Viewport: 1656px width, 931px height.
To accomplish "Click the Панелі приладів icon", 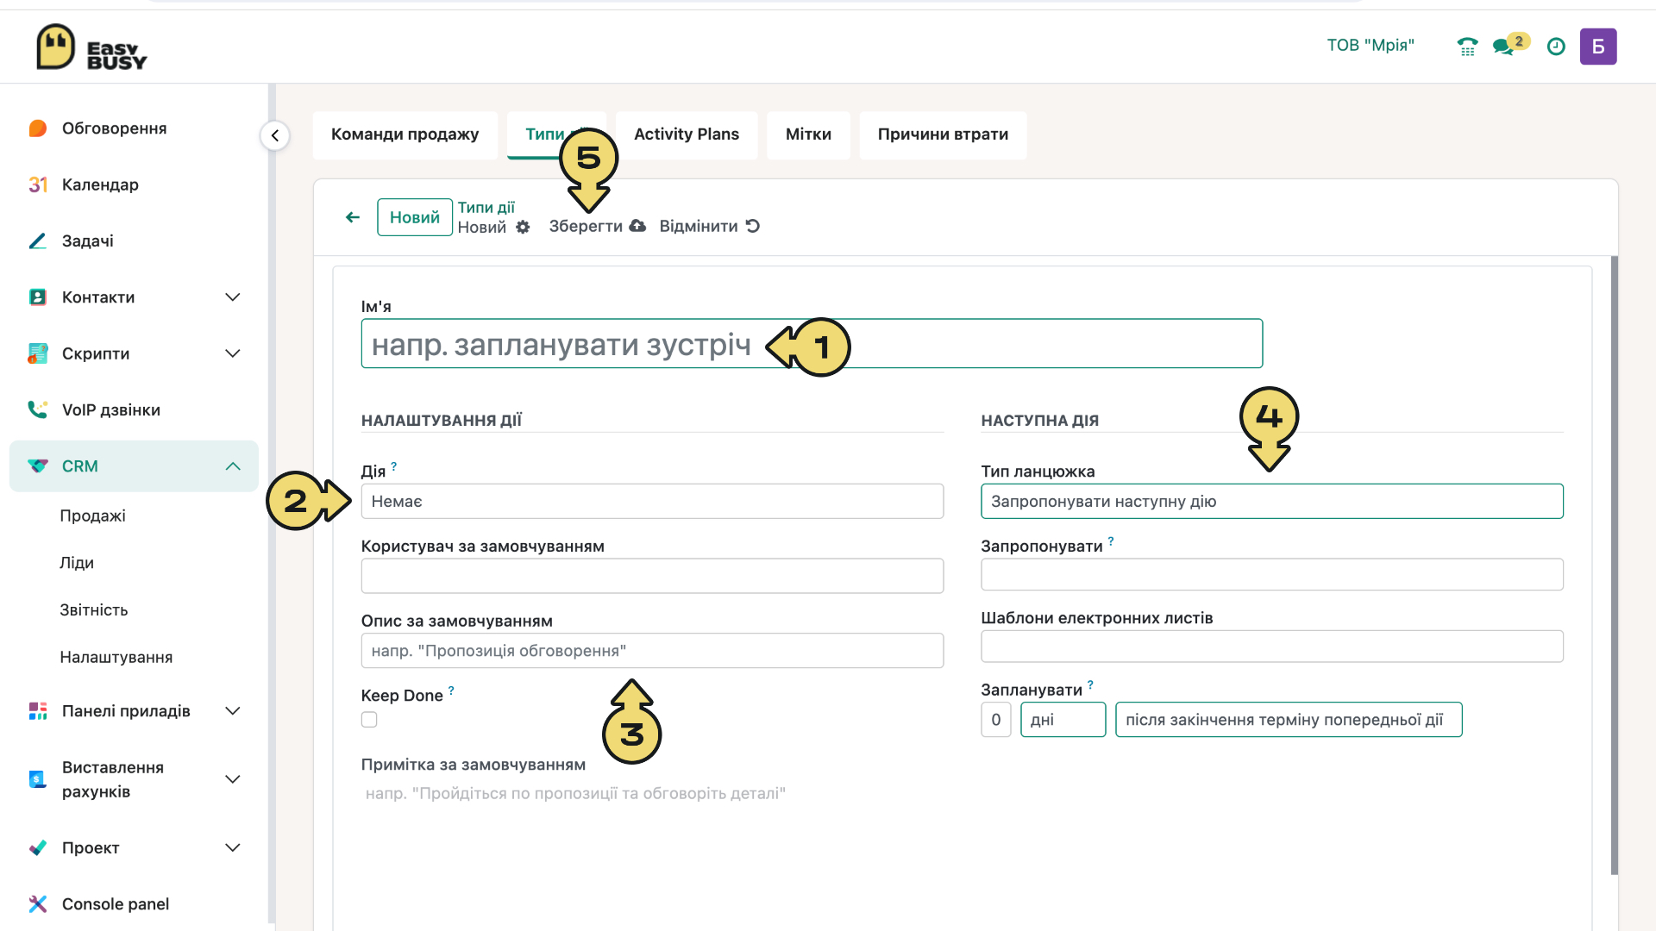I will pyautogui.click(x=38, y=711).
